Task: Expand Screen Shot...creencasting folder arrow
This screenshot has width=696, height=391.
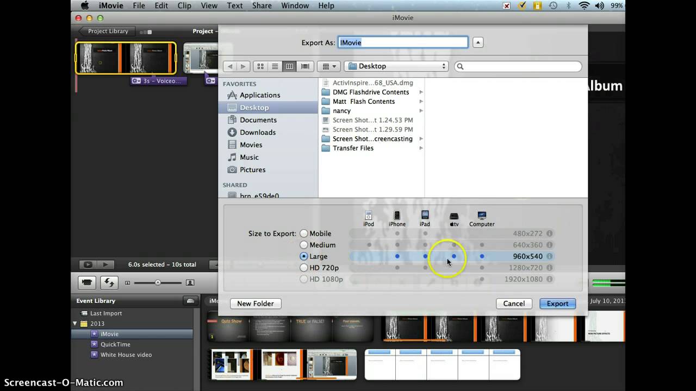Action: pos(421,139)
